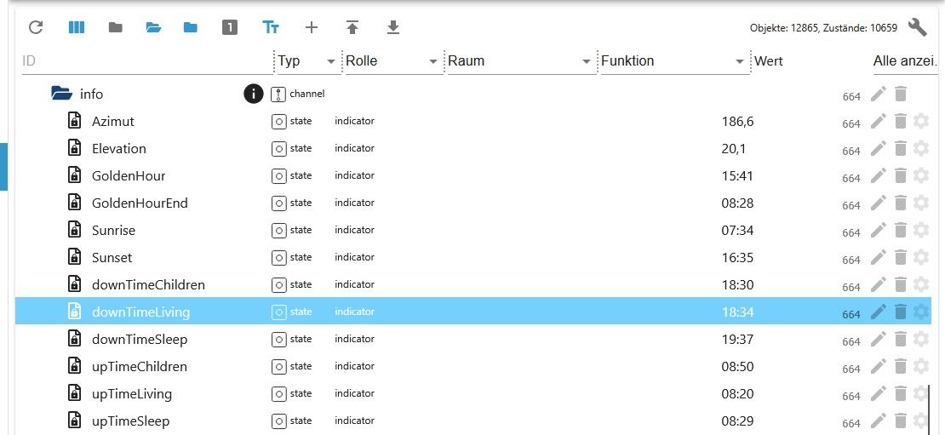Delete the Sunrise state
The image size is (945, 435).
[901, 231]
